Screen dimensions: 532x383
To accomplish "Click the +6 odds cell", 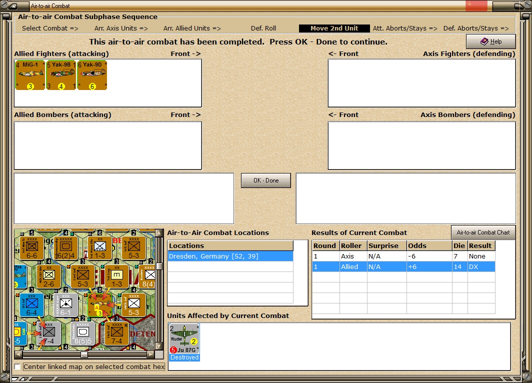I will click(429, 266).
